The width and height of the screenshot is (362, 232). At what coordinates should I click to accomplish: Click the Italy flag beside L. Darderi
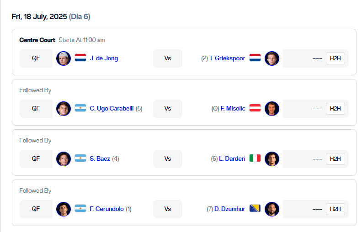255,158
